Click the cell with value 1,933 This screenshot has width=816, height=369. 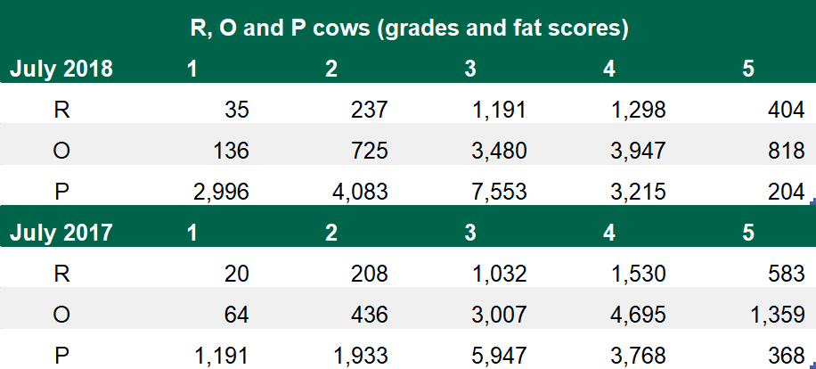(360, 356)
